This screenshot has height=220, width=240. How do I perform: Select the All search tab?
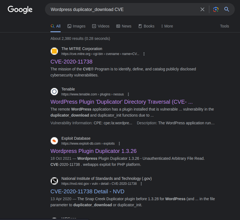pyautogui.click(x=56, y=26)
